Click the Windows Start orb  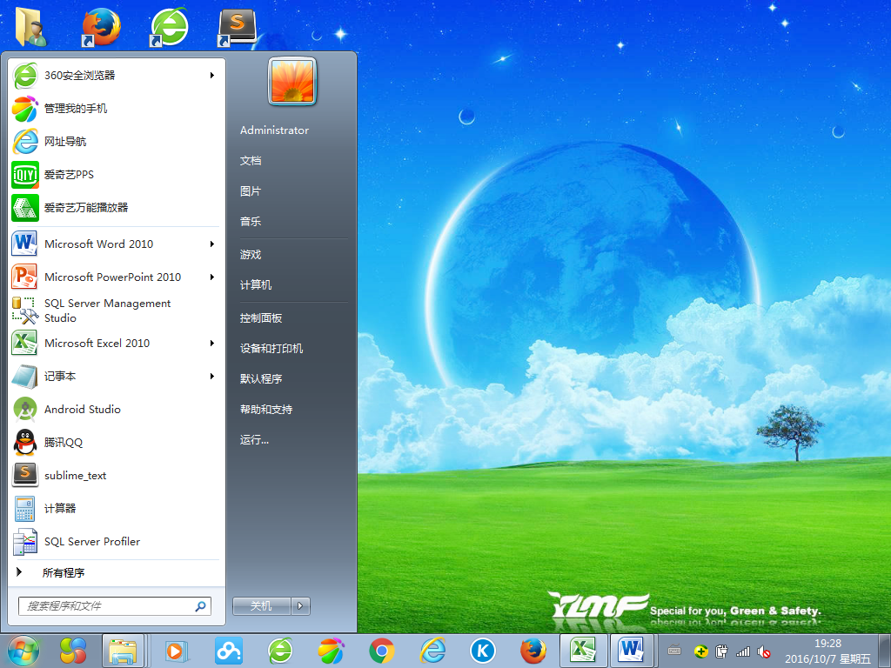click(x=23, y=651)
